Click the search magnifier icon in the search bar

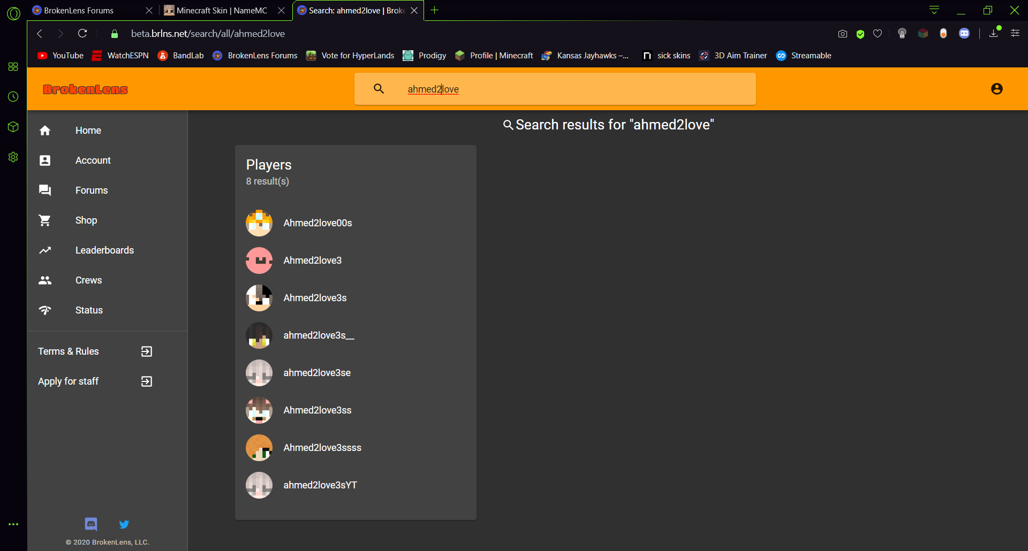[379, 89]
